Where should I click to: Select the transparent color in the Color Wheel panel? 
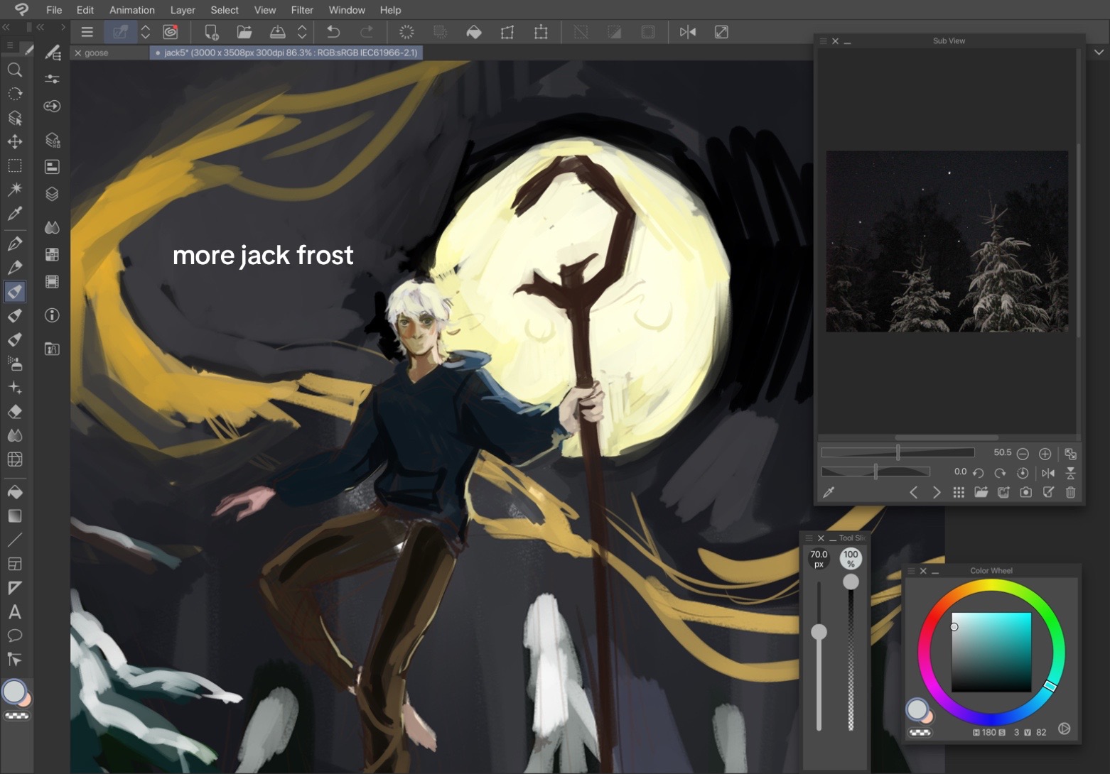click(920, 733)
